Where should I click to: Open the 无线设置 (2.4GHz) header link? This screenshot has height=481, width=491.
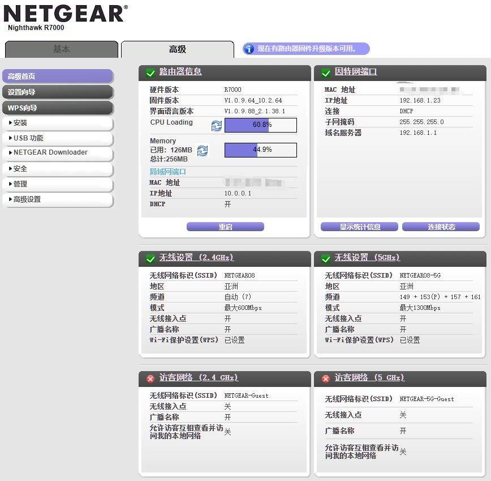(x=196, y=258)
